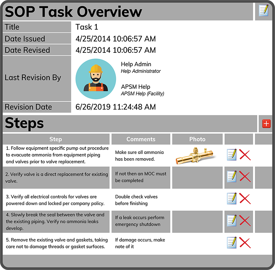Select the Step column header

coord(56,139)
